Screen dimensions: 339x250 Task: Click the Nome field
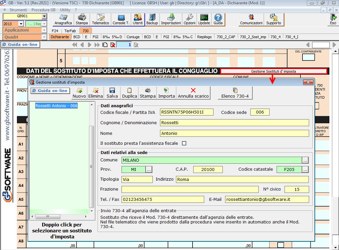click(234, 133)
